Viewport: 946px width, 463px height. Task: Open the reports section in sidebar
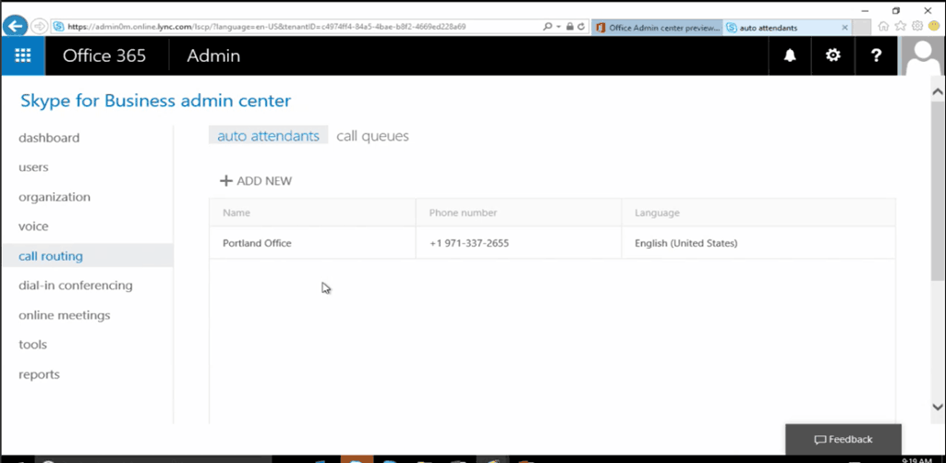coord(39,374)
